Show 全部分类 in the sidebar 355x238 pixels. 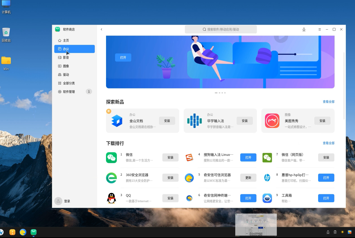74,83
